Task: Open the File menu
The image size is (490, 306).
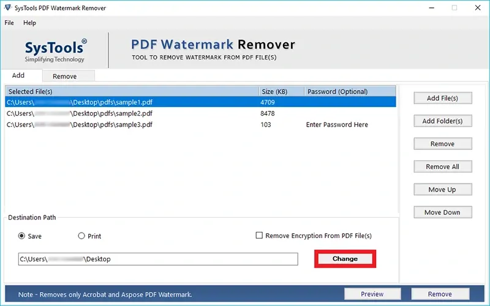Action: pos(9,23)
